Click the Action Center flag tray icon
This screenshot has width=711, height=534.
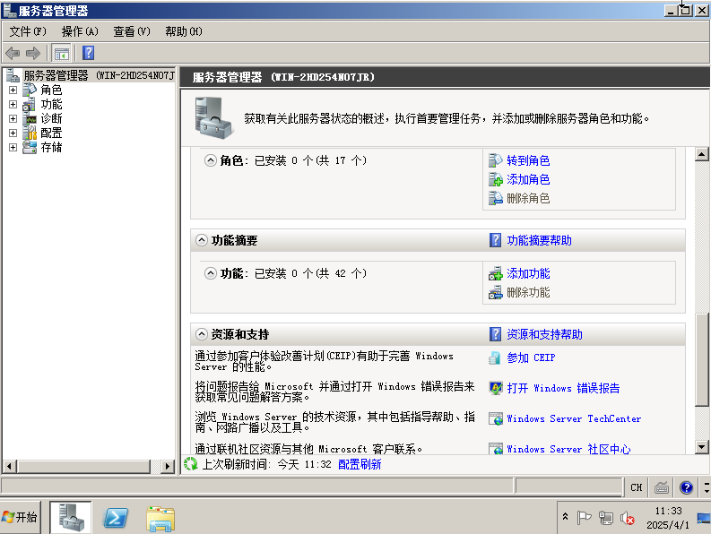(x=584, y=517)
